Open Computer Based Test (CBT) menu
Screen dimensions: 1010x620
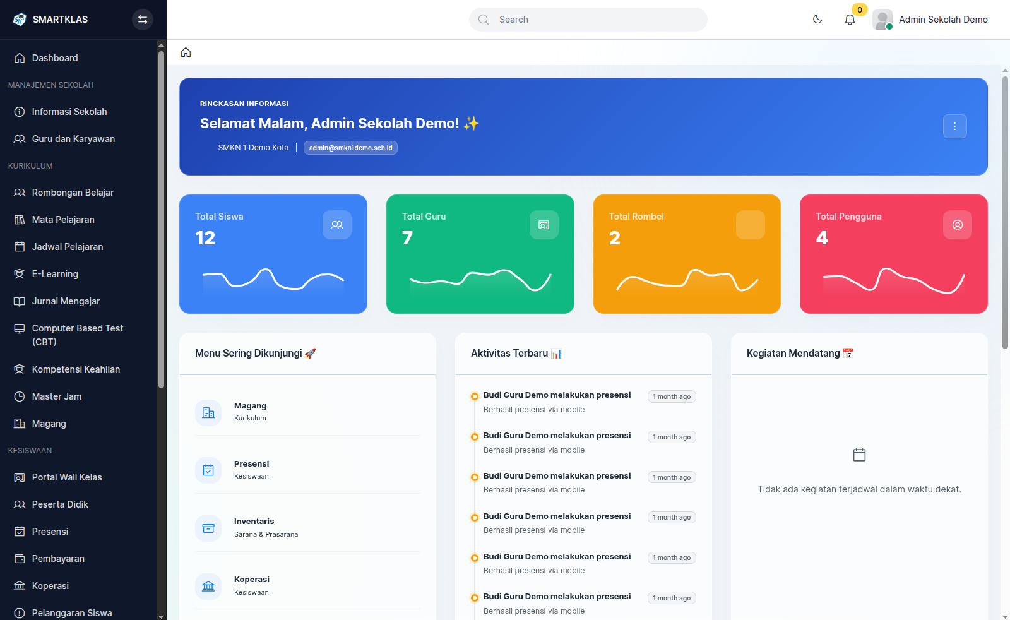click(78, 335)
